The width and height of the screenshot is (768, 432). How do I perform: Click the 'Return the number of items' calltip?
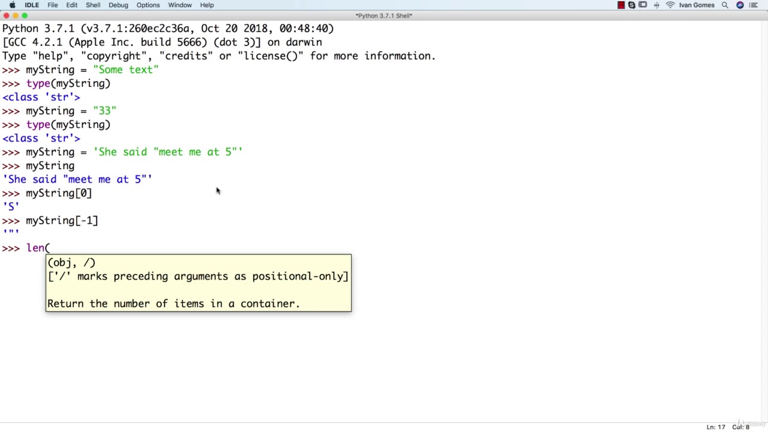[173, 304]
